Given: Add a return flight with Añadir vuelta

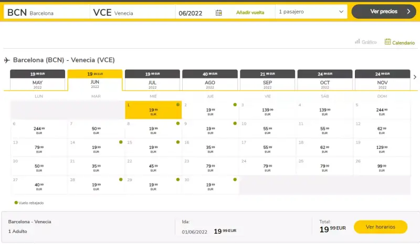Looking at the screenshot, I should 250,12.
